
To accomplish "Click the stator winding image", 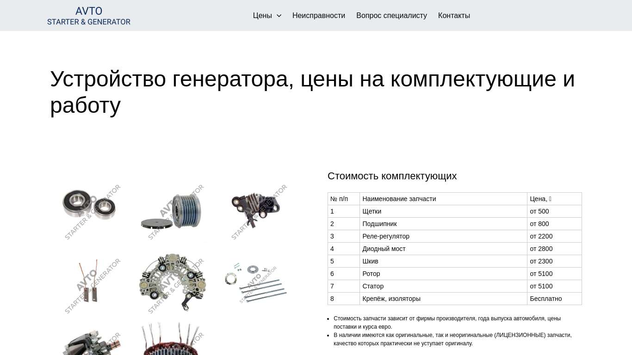I will [173, 340].
